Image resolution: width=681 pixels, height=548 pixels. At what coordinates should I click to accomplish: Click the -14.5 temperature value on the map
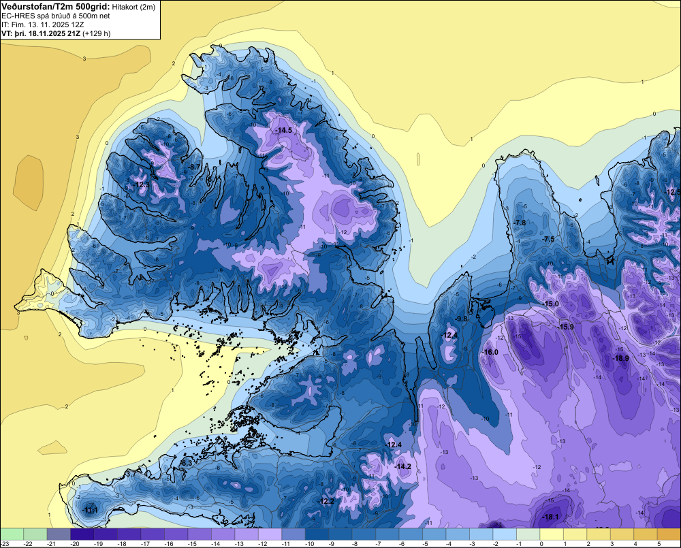click(x=283, y=130)
